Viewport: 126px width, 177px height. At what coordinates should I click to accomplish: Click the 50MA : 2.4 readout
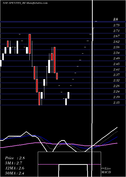pyautogui.click(x=15, y=173)
